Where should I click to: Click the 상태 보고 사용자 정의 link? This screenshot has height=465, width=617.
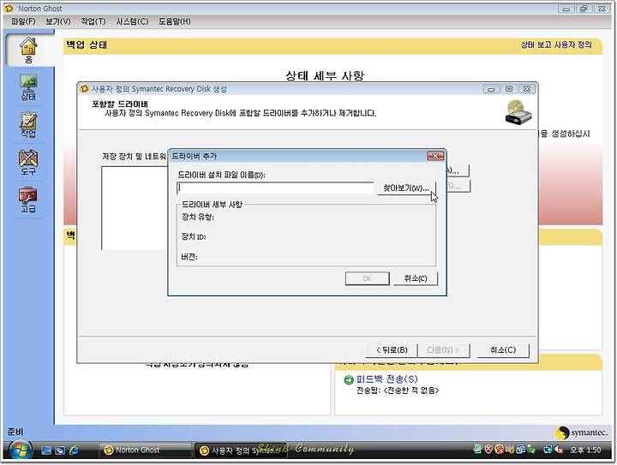pyautogui.click(x=556, y=45)
